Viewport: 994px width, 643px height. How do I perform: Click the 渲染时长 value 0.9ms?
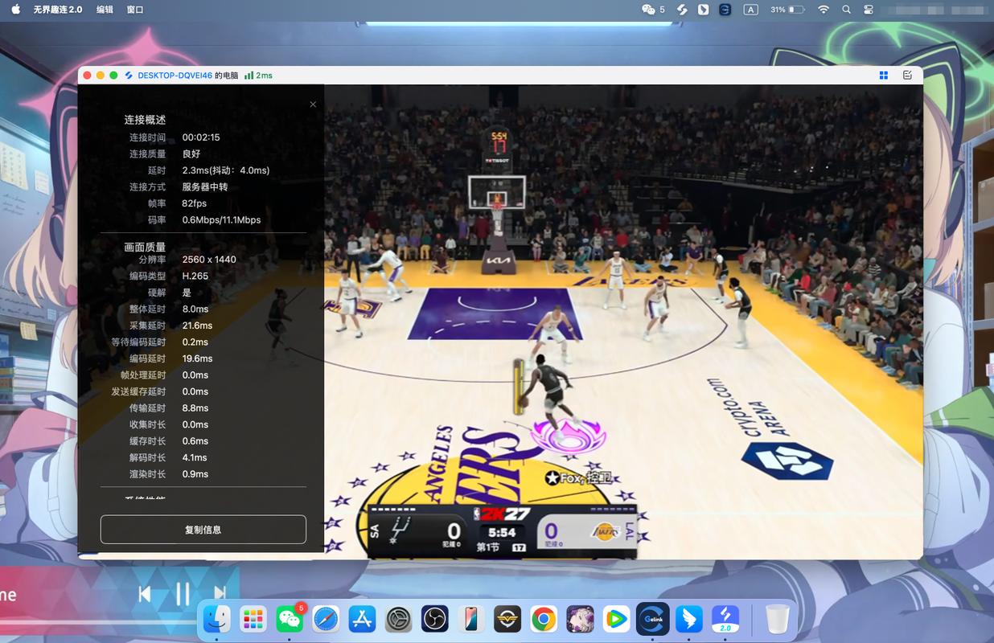point(195,474)
